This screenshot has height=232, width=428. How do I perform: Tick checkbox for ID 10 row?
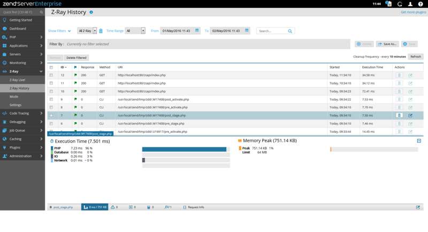(51, 91)
